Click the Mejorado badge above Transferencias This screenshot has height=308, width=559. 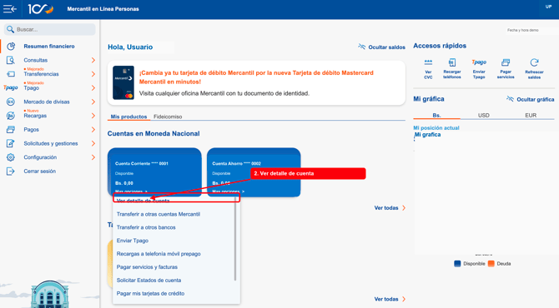tap(35, 69)
